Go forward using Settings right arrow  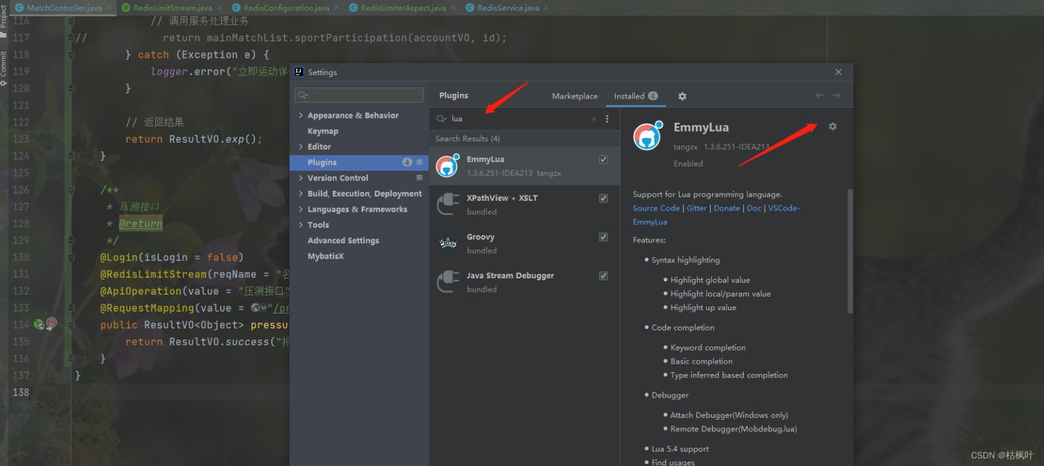click(x=837, y=95)
